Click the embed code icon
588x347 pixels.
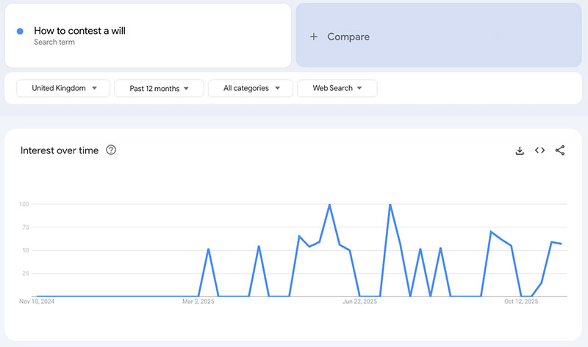click(x=539, y=150)
